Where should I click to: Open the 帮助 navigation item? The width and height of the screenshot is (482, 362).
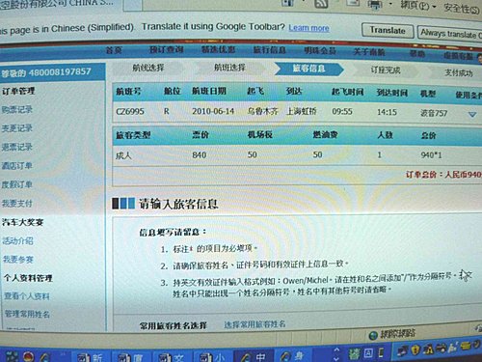coord(417,53)
